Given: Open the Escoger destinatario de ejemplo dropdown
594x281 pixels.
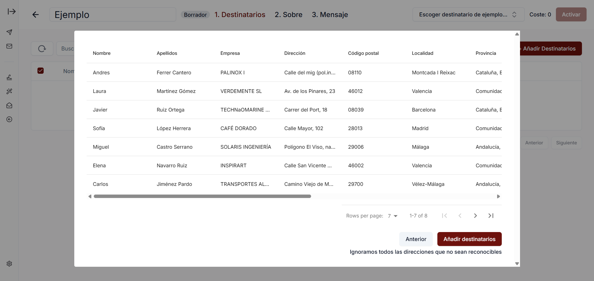Looking at the screenshot, I should pyautogui.click(x=468, y=14).
